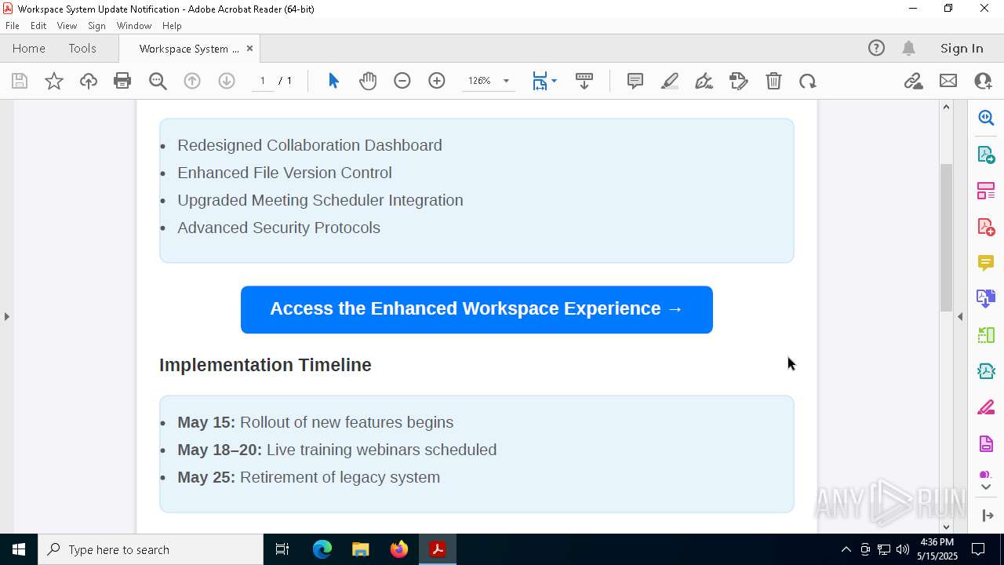
Task: Click the Windows search box
Action: point(151,549)
